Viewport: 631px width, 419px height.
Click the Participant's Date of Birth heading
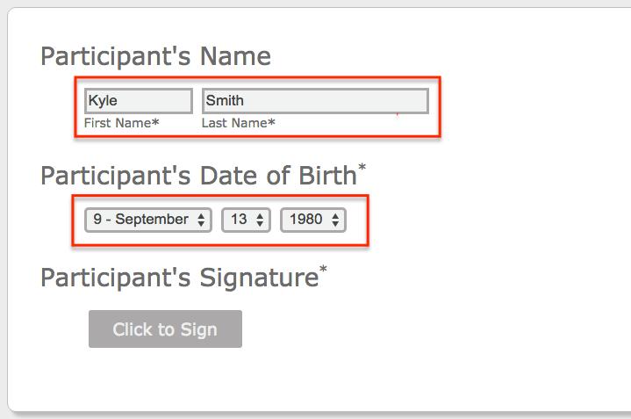(x=199, y=176)
